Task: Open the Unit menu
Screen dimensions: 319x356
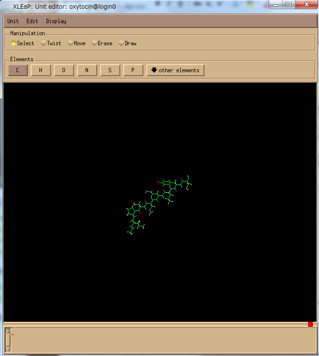Action: pos(13,21)
